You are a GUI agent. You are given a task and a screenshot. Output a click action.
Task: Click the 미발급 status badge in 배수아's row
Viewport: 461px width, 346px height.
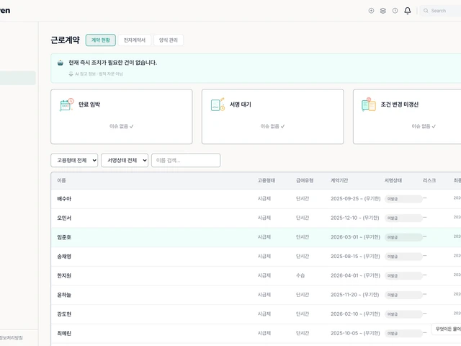(403, 199)
